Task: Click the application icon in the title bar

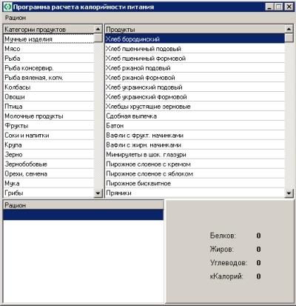Action: (8, 7)
